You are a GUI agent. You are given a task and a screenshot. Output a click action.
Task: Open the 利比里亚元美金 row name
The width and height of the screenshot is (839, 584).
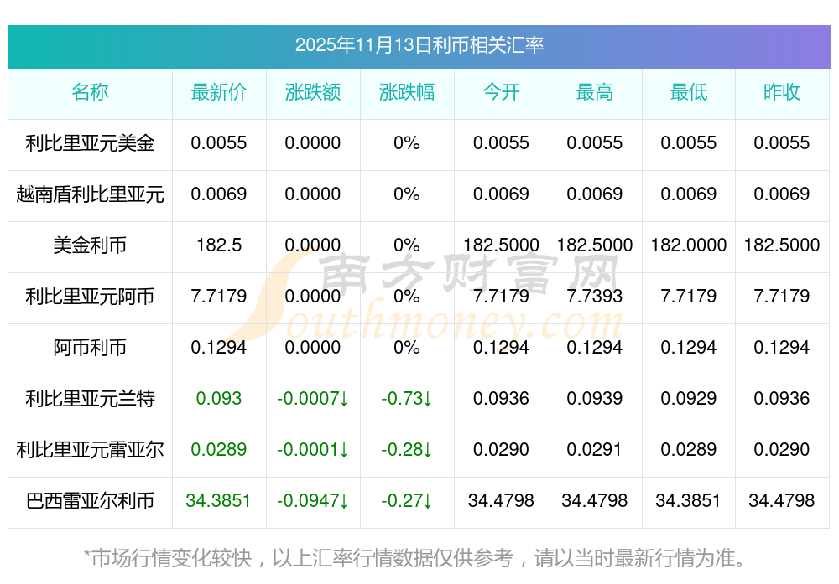click(x=90, y=143)
